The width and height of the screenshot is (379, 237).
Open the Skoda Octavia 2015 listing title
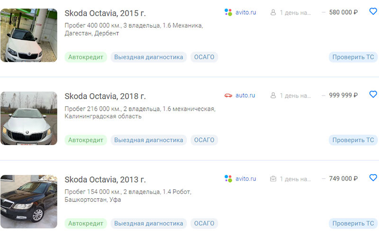(105, 13)
